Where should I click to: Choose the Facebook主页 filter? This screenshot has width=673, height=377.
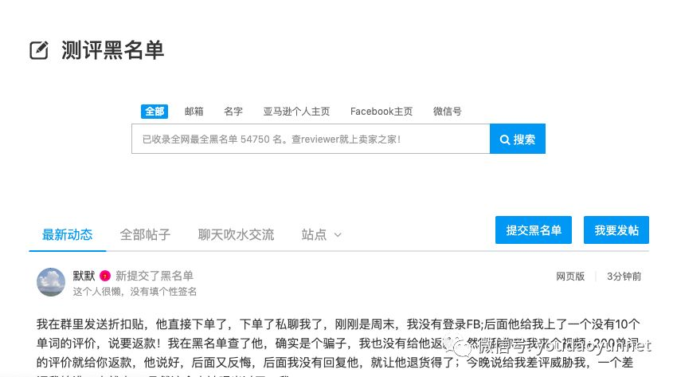[x=381, y=112]
